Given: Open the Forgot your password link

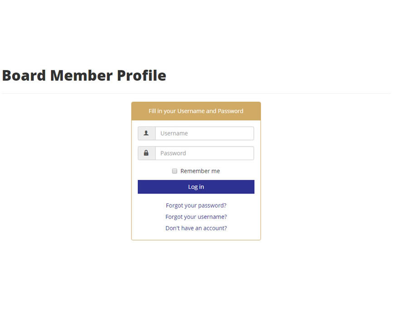Looking at the screenshot, I should click(196, 205).
